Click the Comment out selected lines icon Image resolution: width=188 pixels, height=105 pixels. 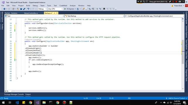point(97,9)
